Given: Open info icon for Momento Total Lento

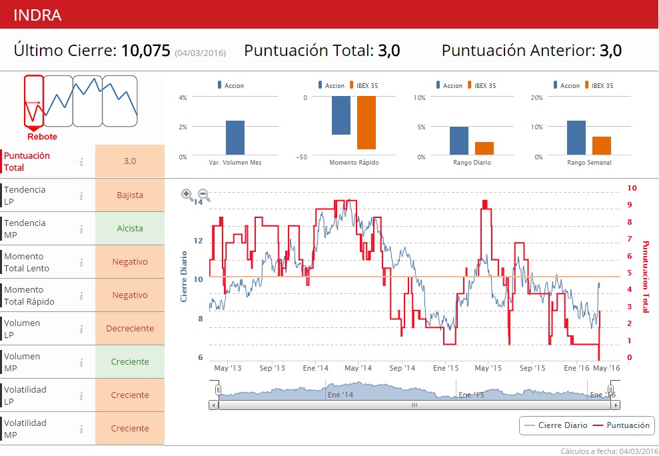Looking at the screenshot, I should click(x=81, y=262).
